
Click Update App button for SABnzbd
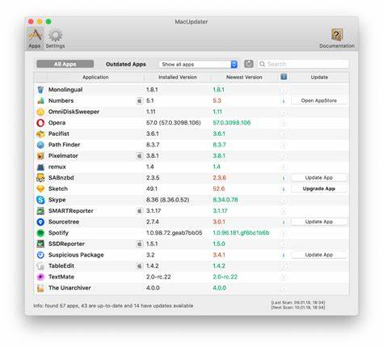[319, 178]
